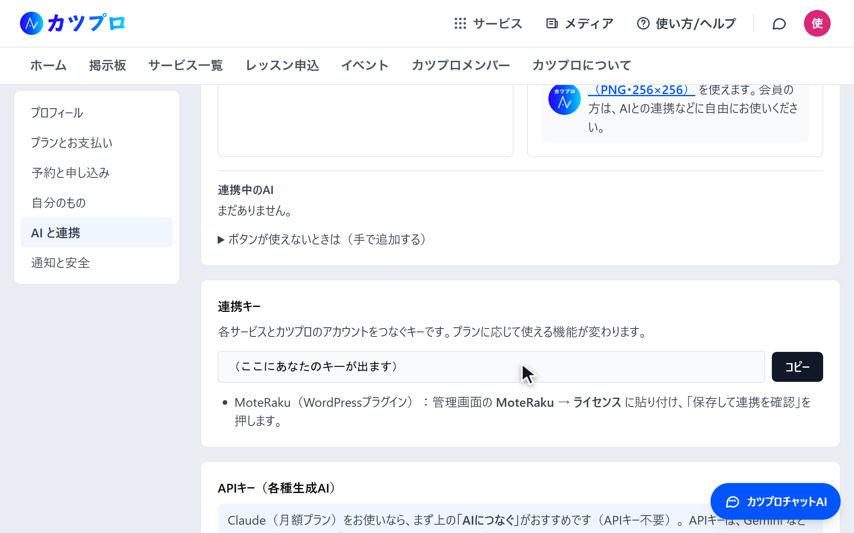Select プロフィール in the sidebar
Viewport: 854px width, 533px height.
click(x=97, y=112)
